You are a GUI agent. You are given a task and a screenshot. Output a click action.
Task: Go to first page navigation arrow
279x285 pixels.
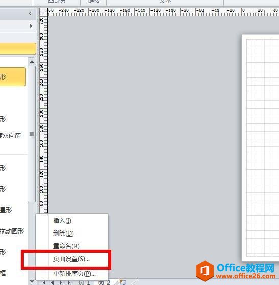click(44, 283)
